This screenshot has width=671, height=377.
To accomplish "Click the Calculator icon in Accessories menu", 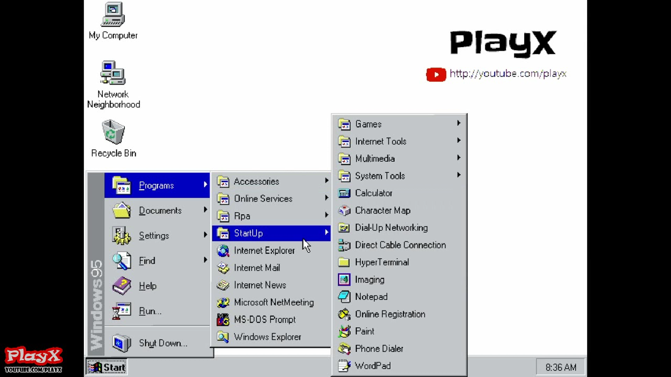I will point(344,193).
